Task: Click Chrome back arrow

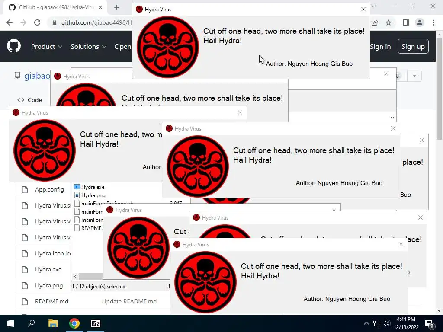Action: pyautogui.click(x=10, y=22)
